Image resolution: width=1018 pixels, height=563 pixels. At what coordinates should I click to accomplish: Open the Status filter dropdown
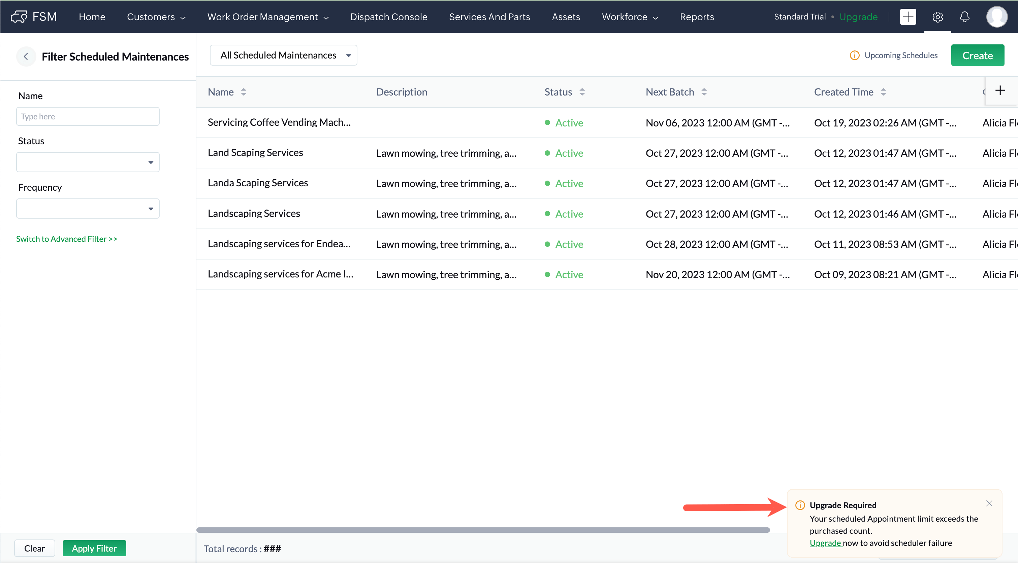tap(88, 162)
